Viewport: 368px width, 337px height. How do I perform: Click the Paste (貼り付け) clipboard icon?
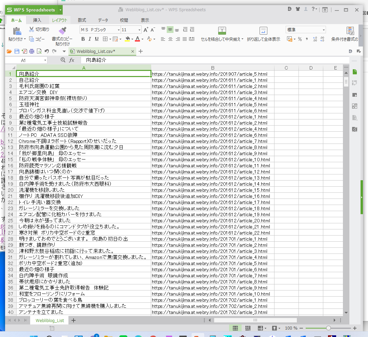click(17, 31)
